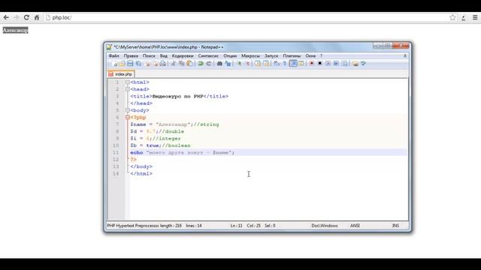The height and width of the screenshot is (270, 481).
Task: Click the Replace toolbar icon
Action: click(227, 63)
